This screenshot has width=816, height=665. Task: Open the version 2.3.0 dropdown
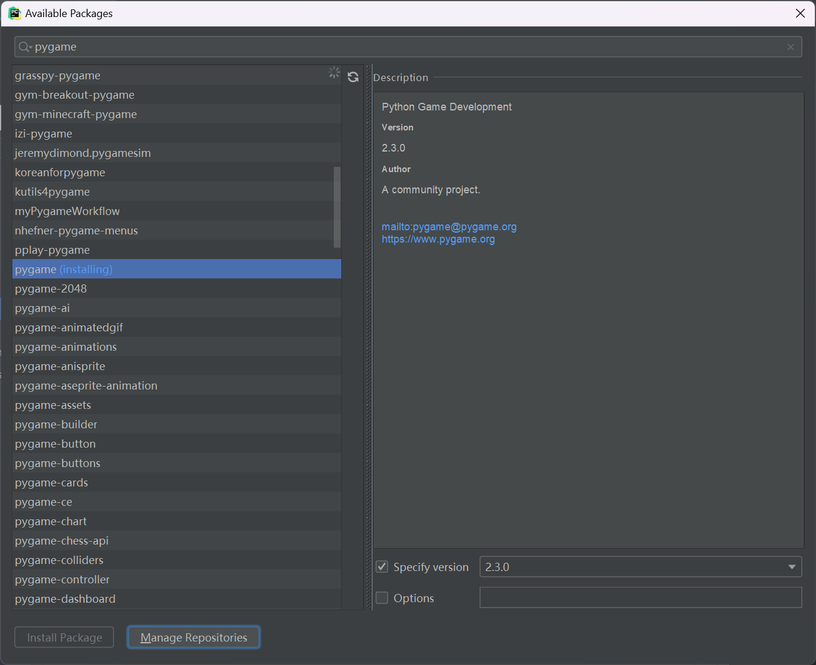[x=640, y=567]
